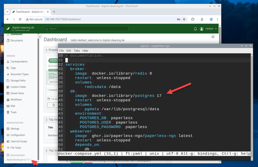Click the paperless-ngx:latest image line
The width and height of the screenshot is (258, 167).
[134, 136]
